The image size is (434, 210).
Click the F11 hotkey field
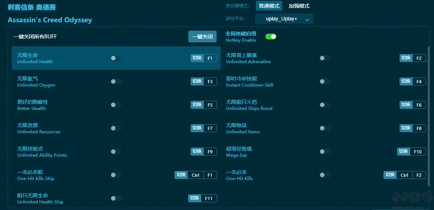point(209,198)
